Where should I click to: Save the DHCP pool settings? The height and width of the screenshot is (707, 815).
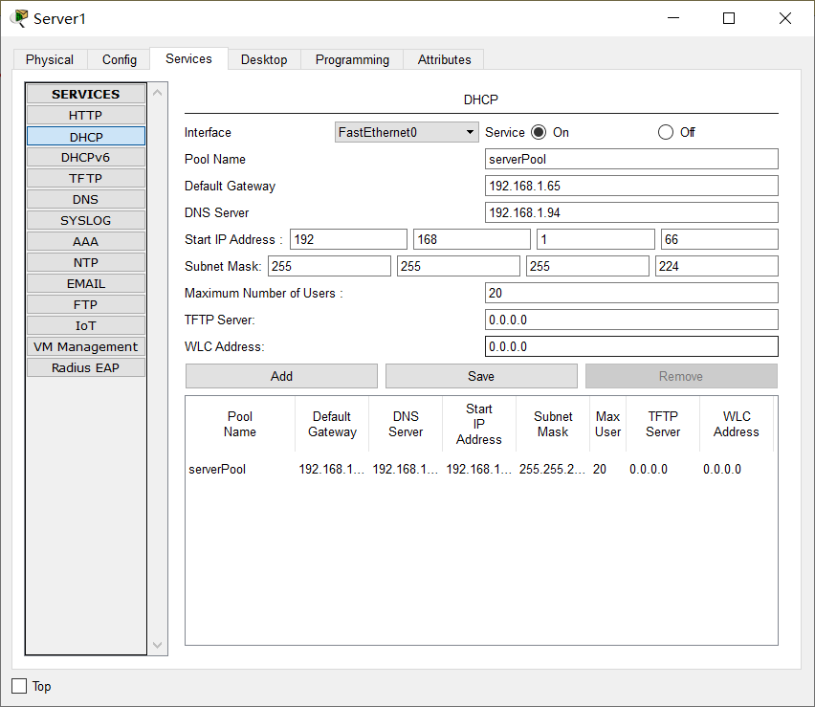point(481,376)
